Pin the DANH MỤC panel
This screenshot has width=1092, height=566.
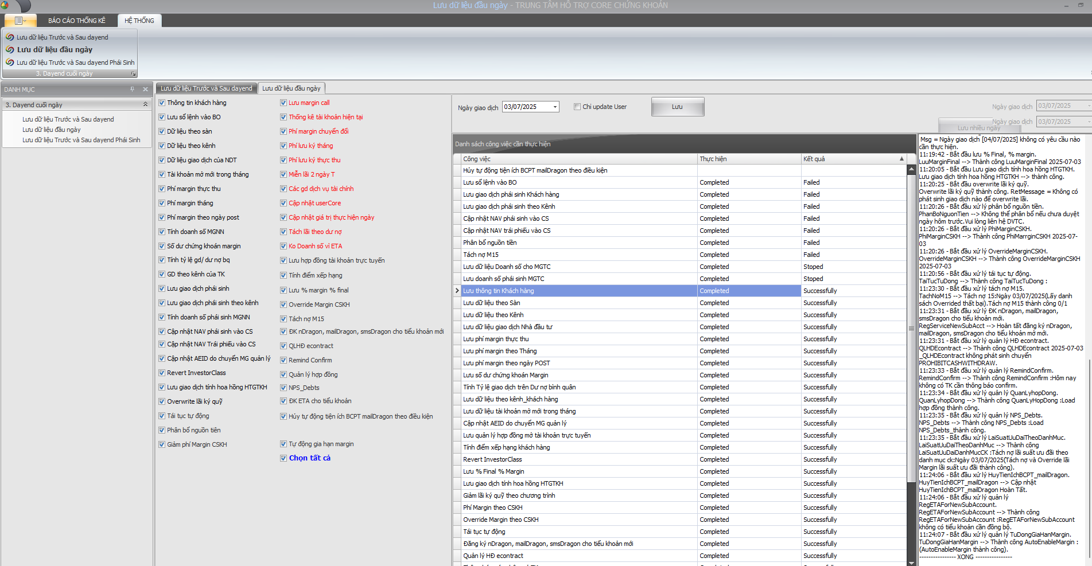pos(133,89)
